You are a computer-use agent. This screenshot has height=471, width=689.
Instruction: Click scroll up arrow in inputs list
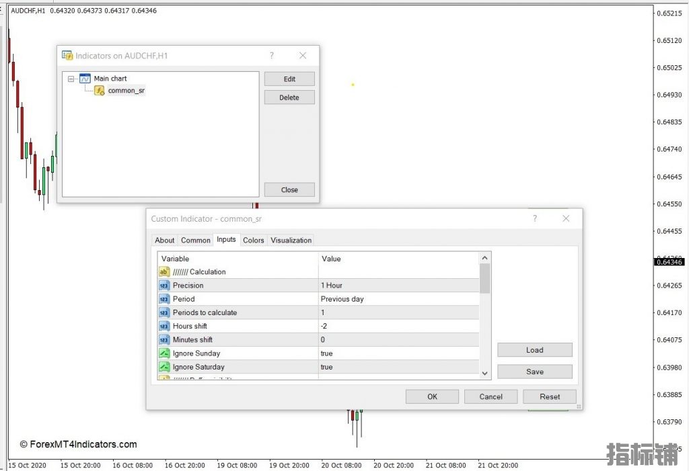[484, 258]
